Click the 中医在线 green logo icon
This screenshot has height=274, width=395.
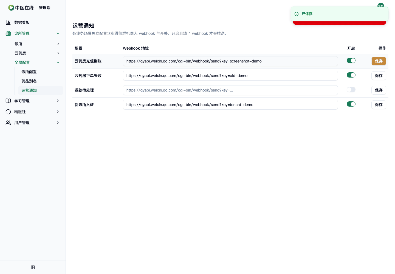pos(11,8)
